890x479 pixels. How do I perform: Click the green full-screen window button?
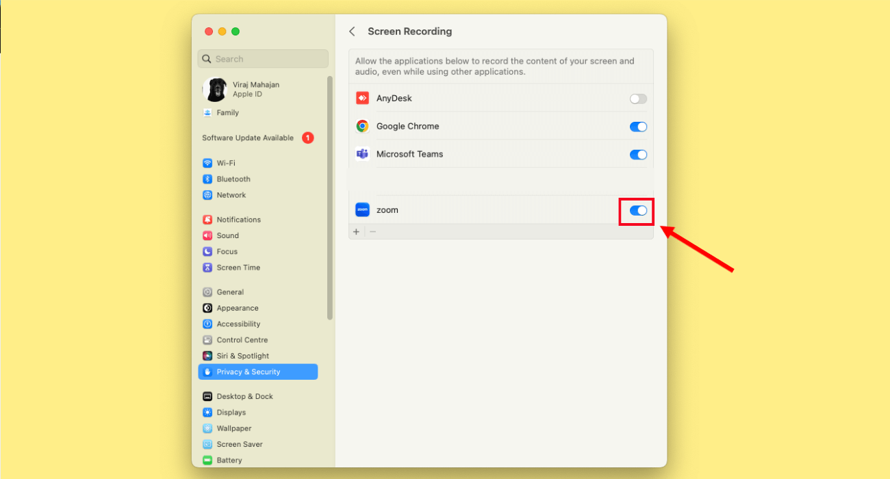236,31
